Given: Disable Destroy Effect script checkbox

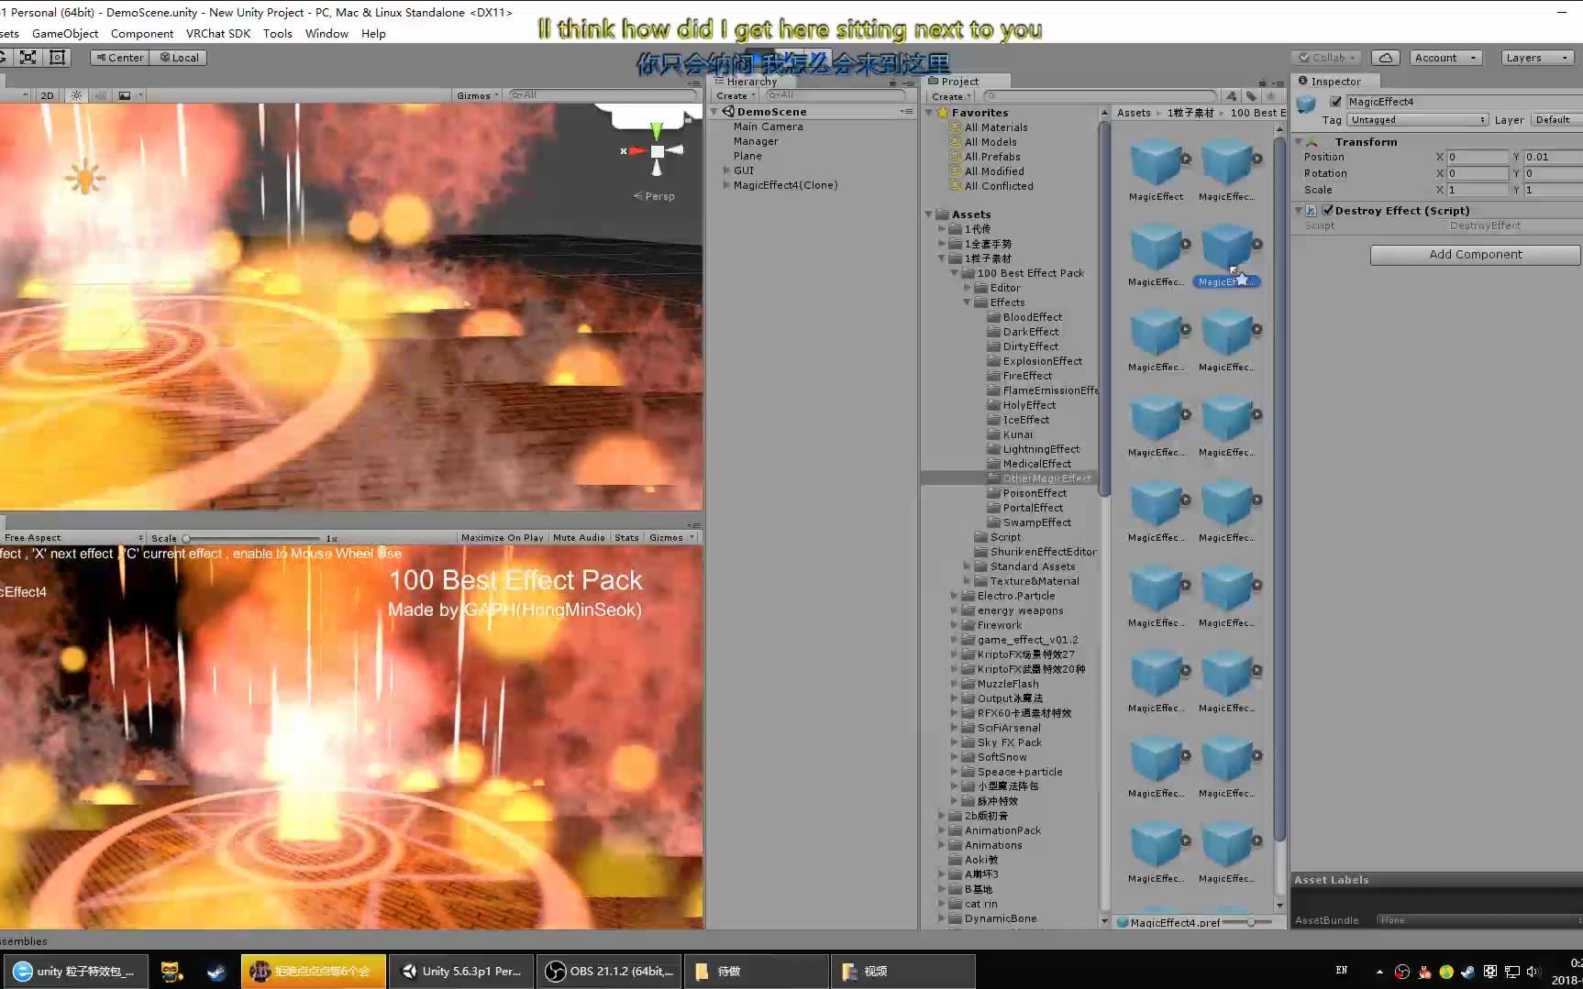Looking at the screenshot, I should (x=1327, y=211).
